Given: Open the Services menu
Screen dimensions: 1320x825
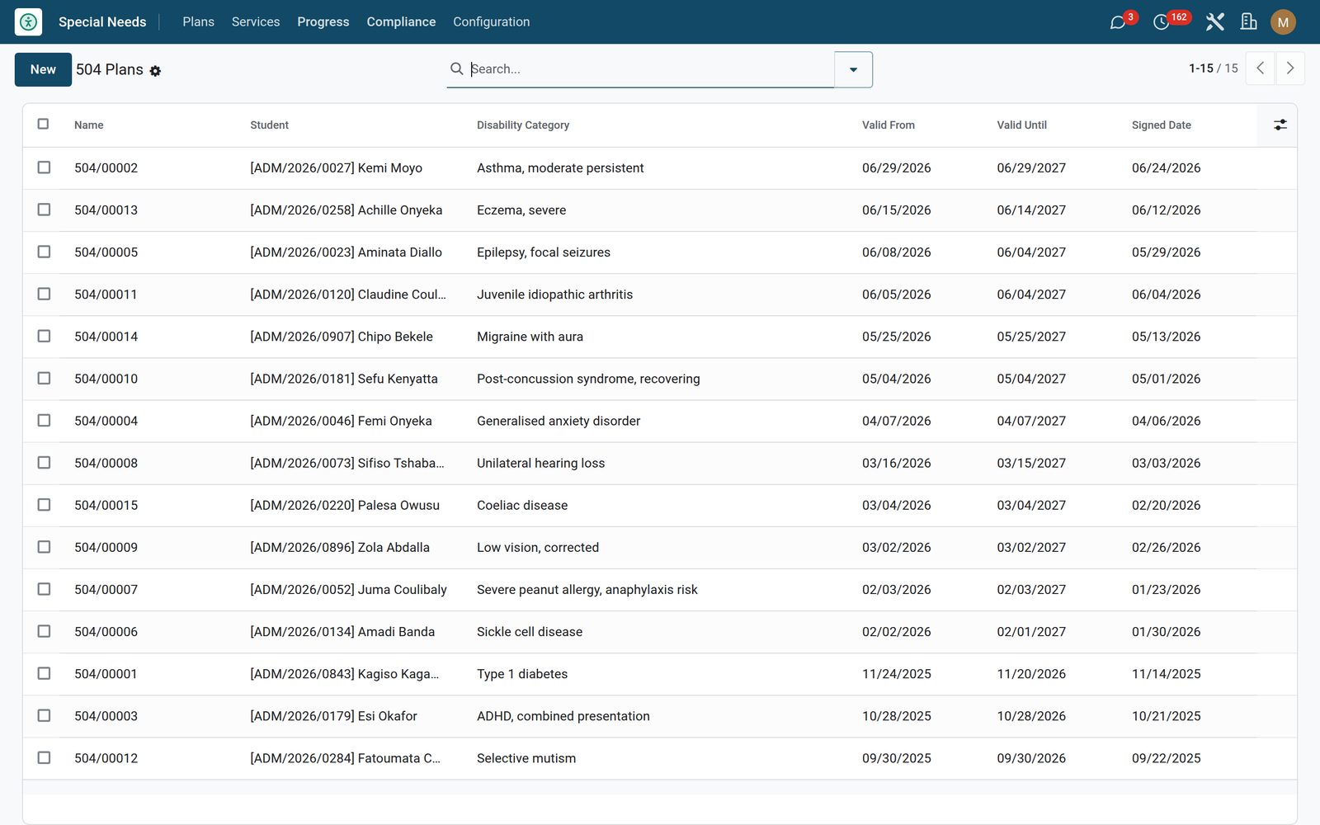Looking at the screenshot, I should 256,22.
